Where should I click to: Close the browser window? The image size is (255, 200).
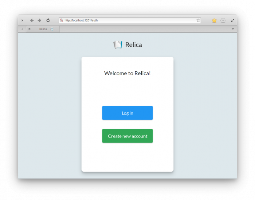tap(22, 20)
